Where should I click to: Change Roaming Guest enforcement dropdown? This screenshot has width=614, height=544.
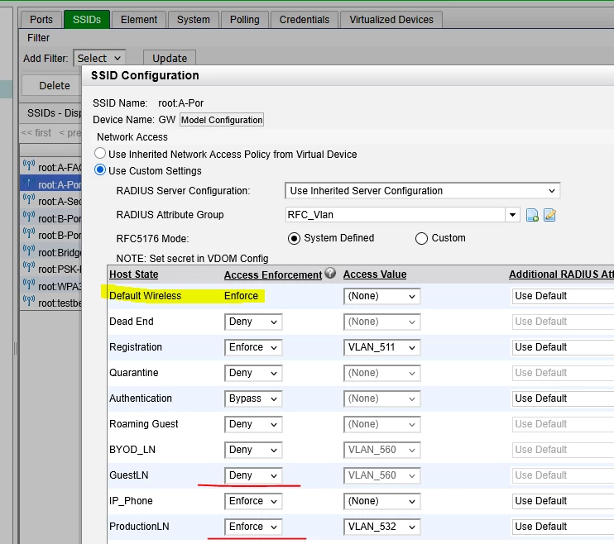point(253,424)
